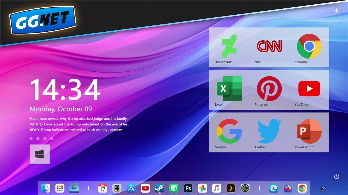The image size is (348, 195).
Task: Select the last page indicator dot
Action: 52,139
